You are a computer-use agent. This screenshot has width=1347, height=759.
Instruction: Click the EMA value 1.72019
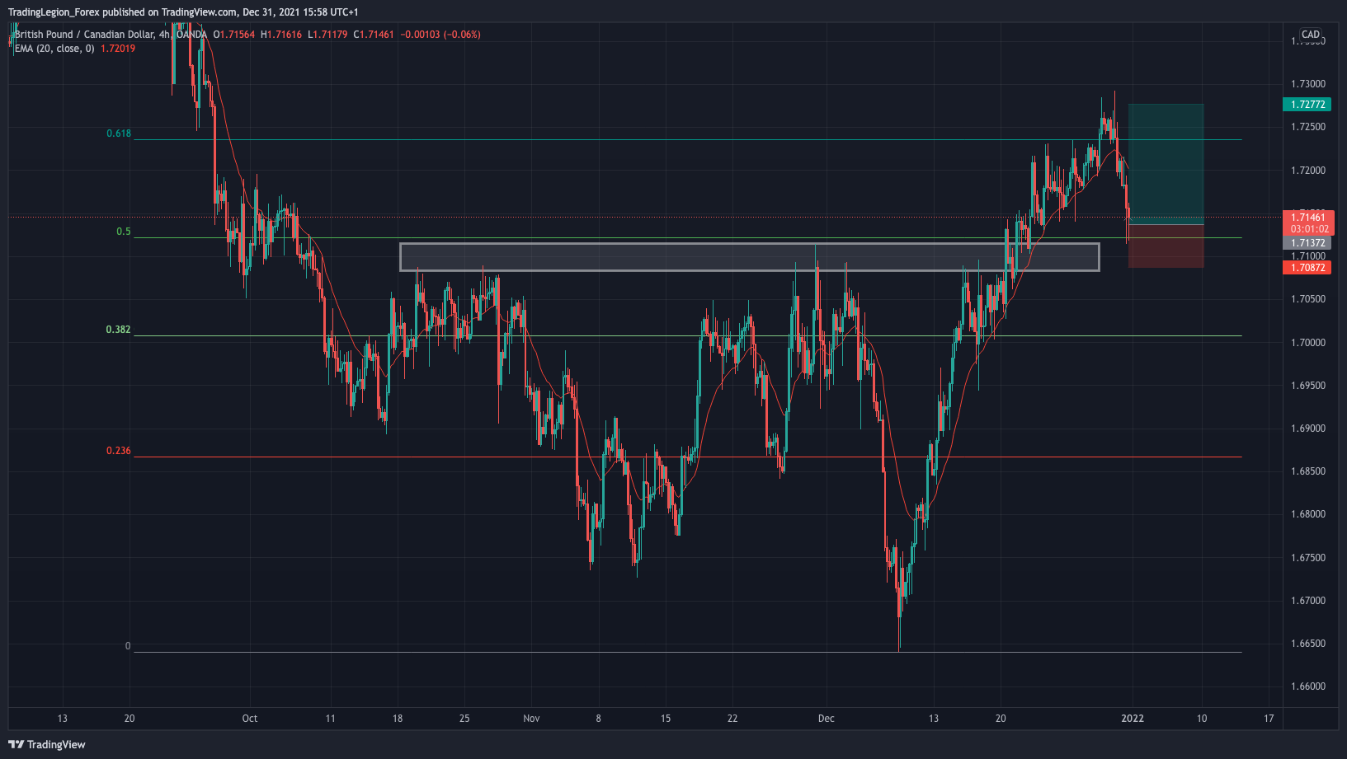coord(118,49)
